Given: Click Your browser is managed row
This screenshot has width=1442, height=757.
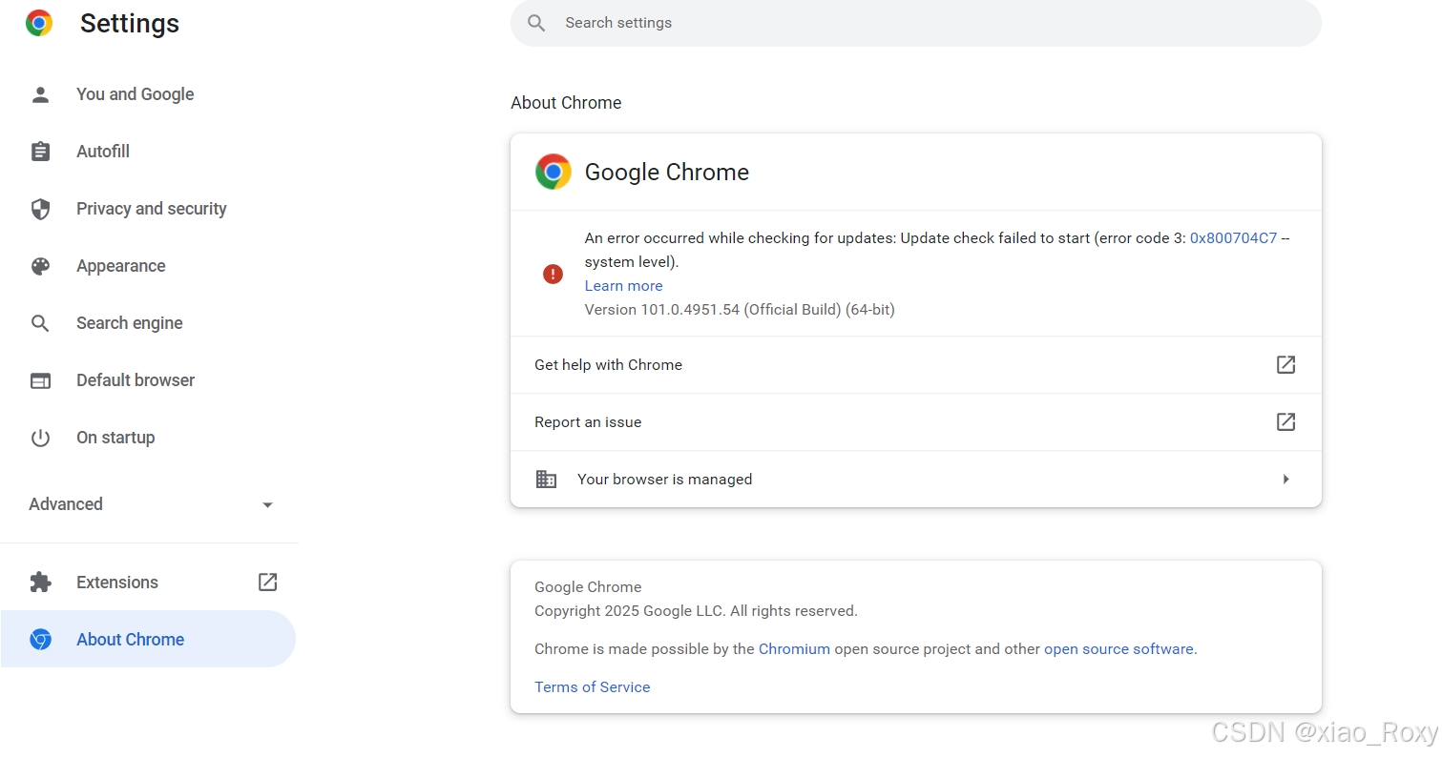Looking at the screenshot, I should pos(916,479).
